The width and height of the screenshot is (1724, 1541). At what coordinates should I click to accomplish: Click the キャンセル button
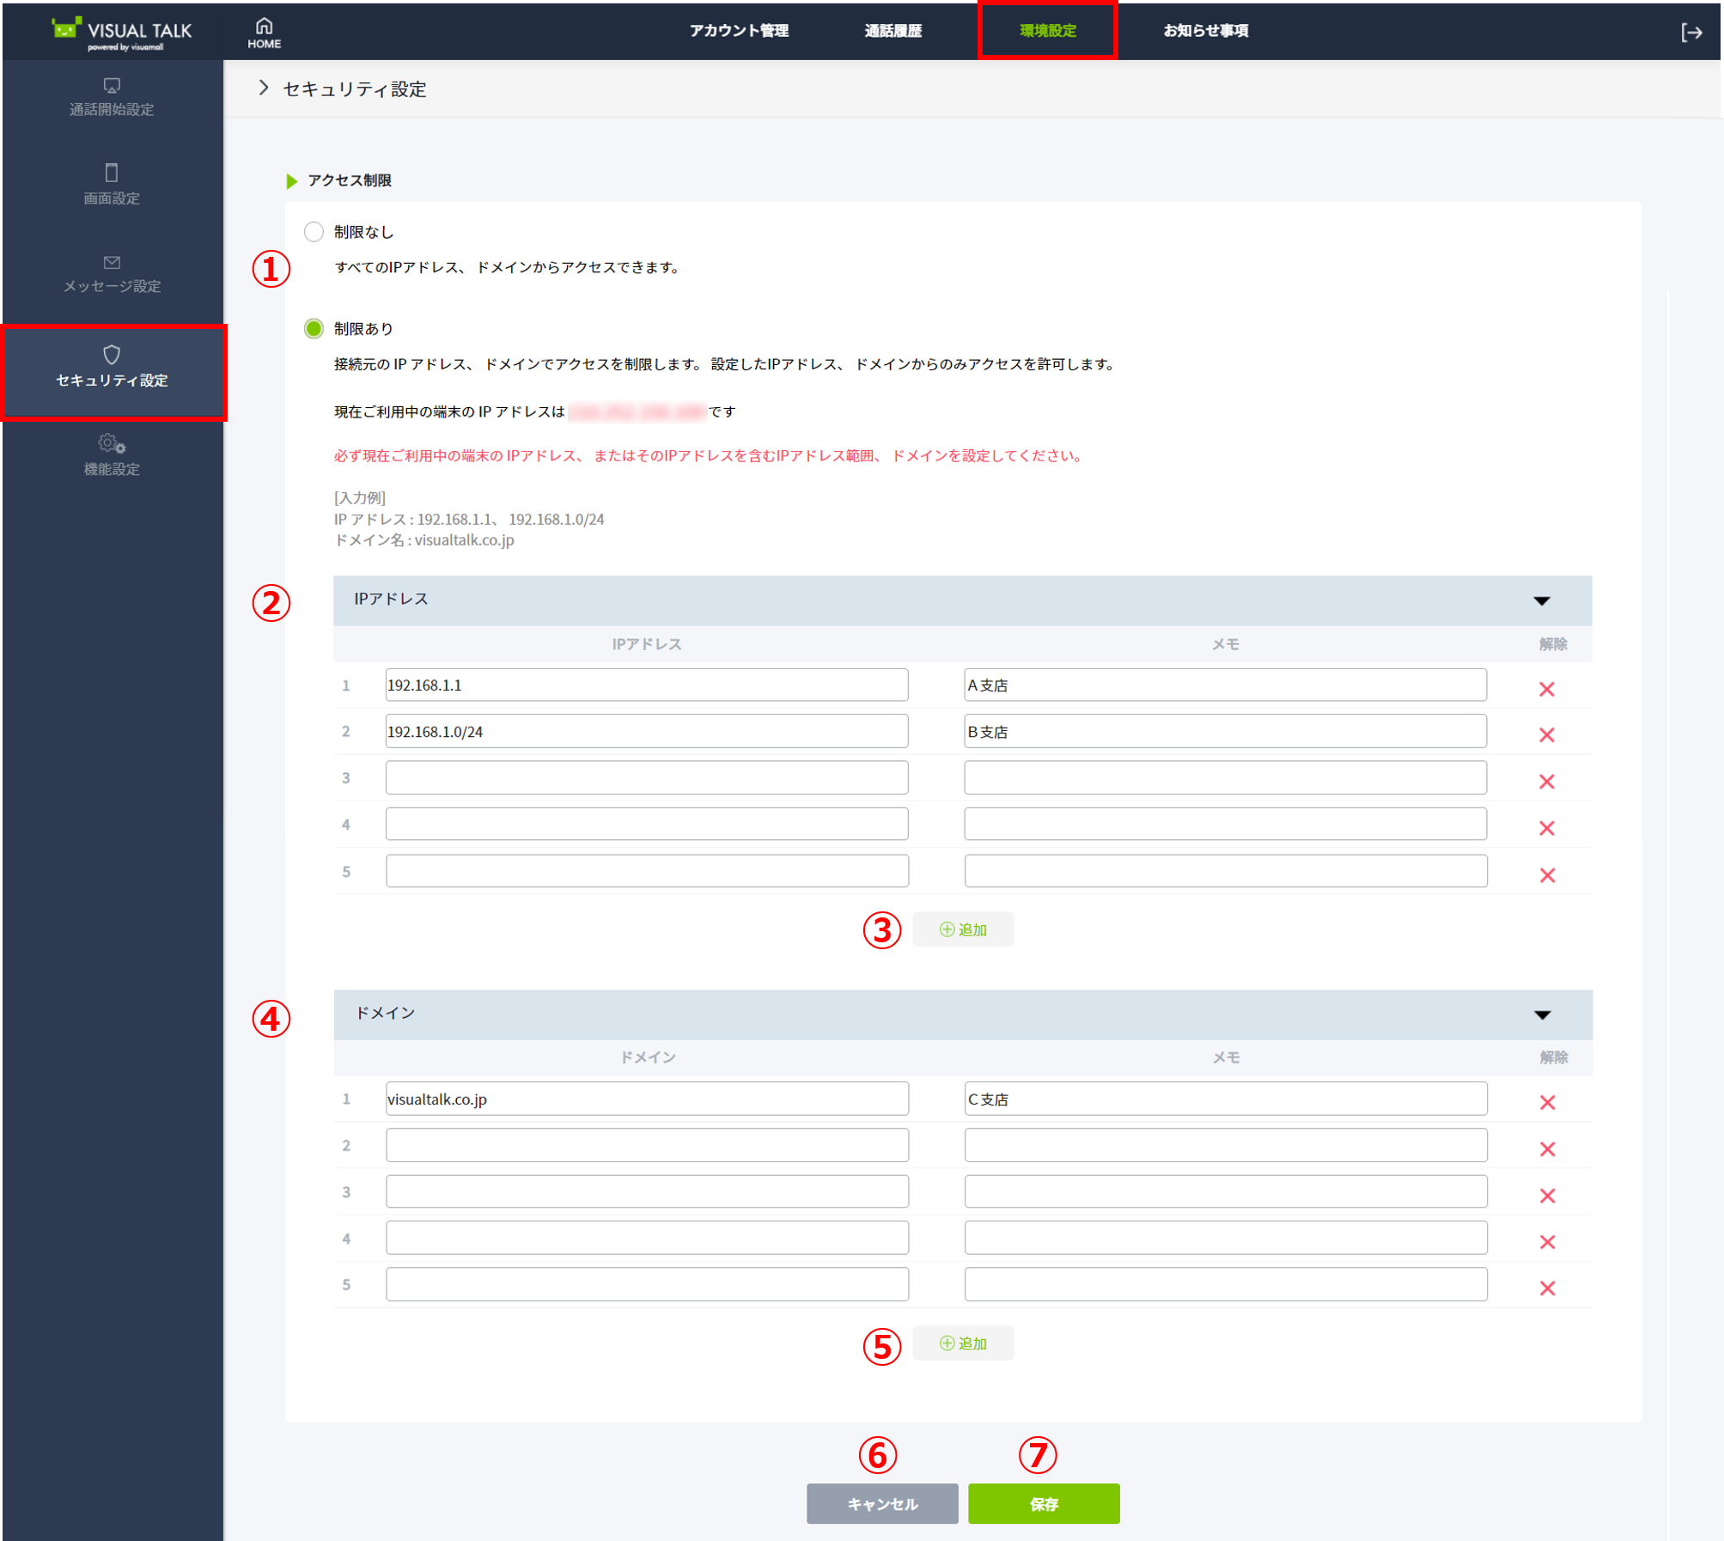(x=881, y=1503)
